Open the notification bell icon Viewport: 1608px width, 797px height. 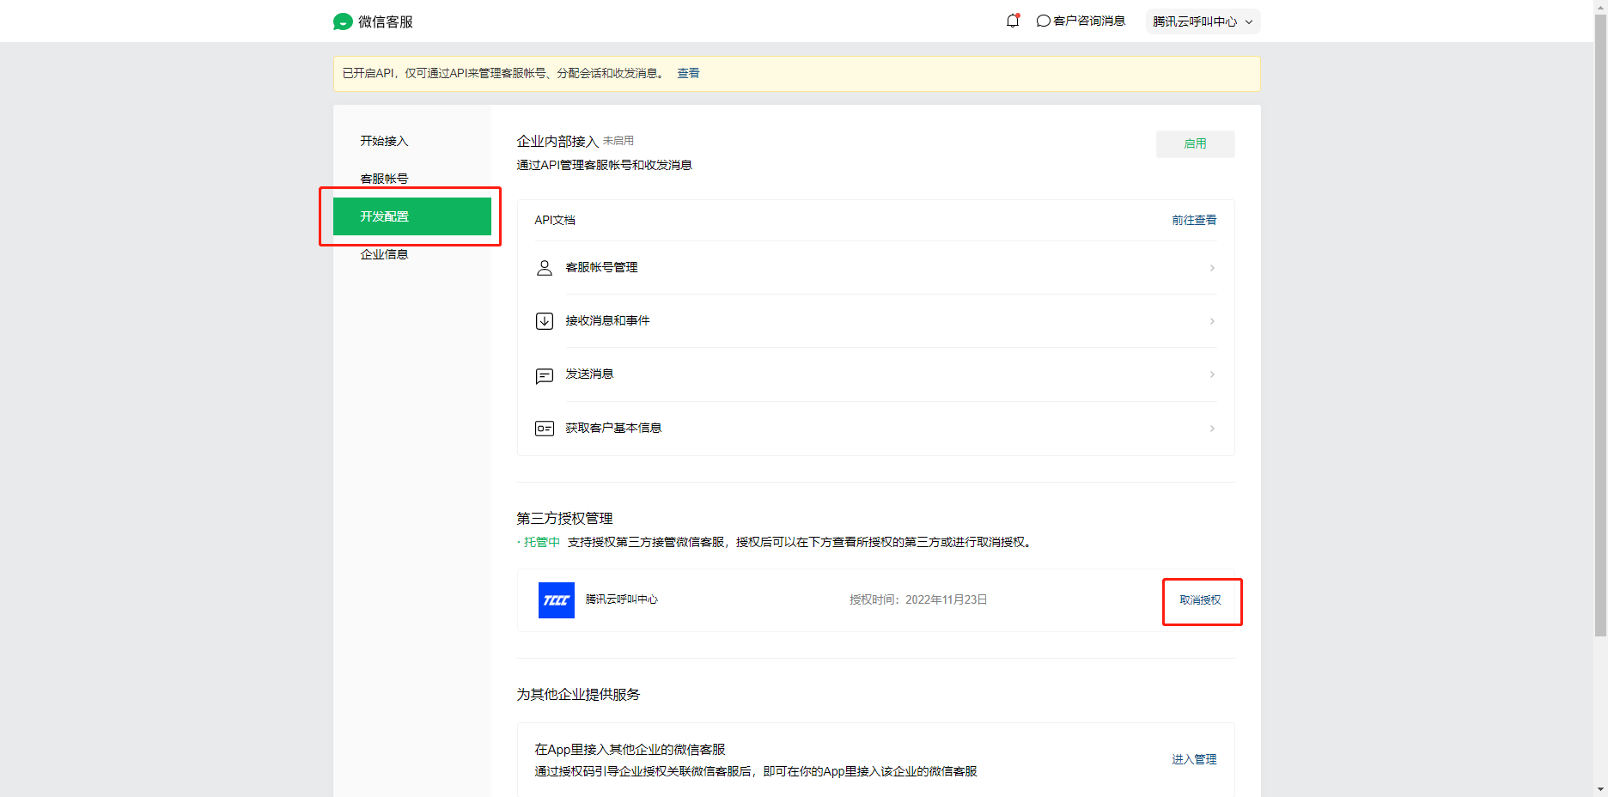tap(1013, 21)
